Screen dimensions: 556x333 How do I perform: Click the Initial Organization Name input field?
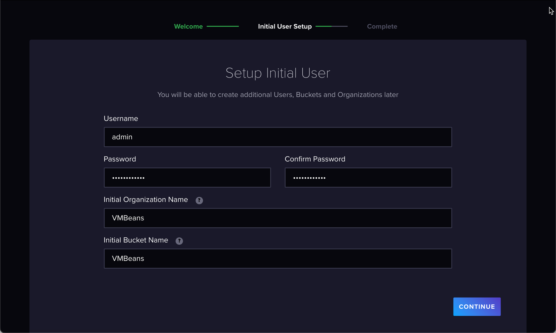pyautogui.click(x=278, y=218)
